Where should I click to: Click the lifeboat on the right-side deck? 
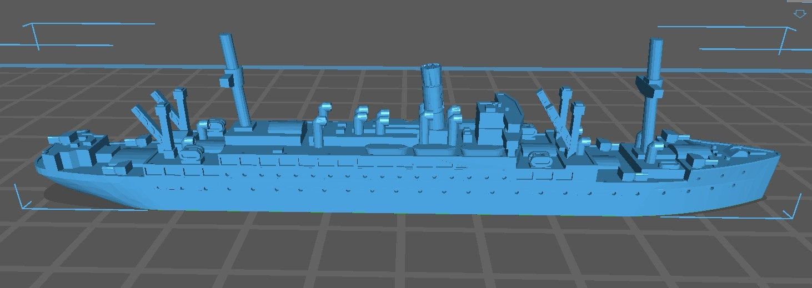pyautogui.click(x=541, y=159)
